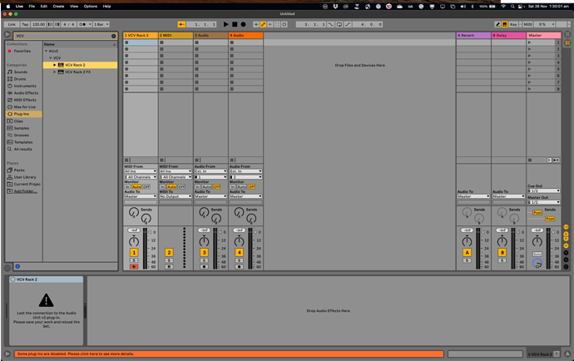Screen dimensions: 574x361
Task: Adjust track 1 pan knob
Action: coord(134,241)
